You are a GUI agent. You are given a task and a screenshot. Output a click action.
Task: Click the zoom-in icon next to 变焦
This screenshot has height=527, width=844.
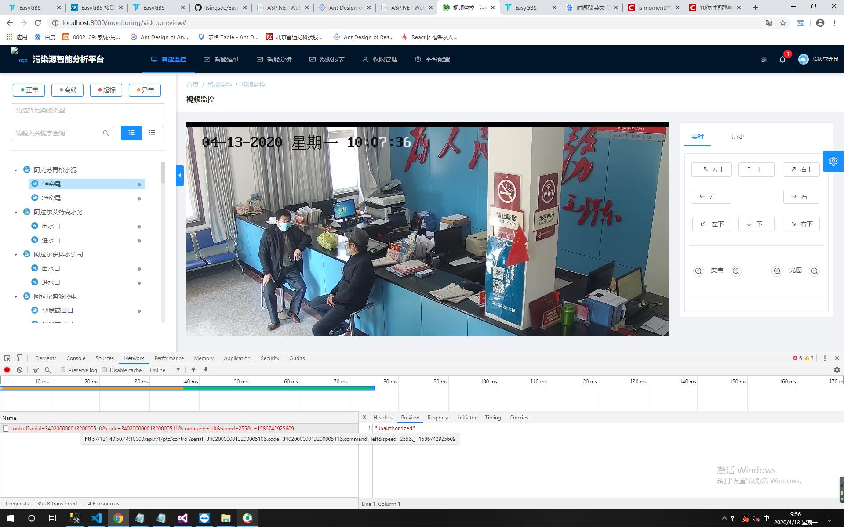click(x=698, y=271)
